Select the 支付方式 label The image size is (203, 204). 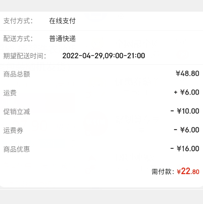pos(18,21)
